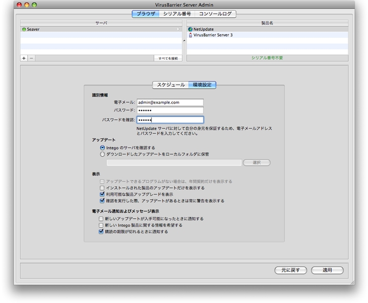Click the divider handle between server and product lists
The height and width of the screenshot is (303, 368).
(x=184, y=41)
